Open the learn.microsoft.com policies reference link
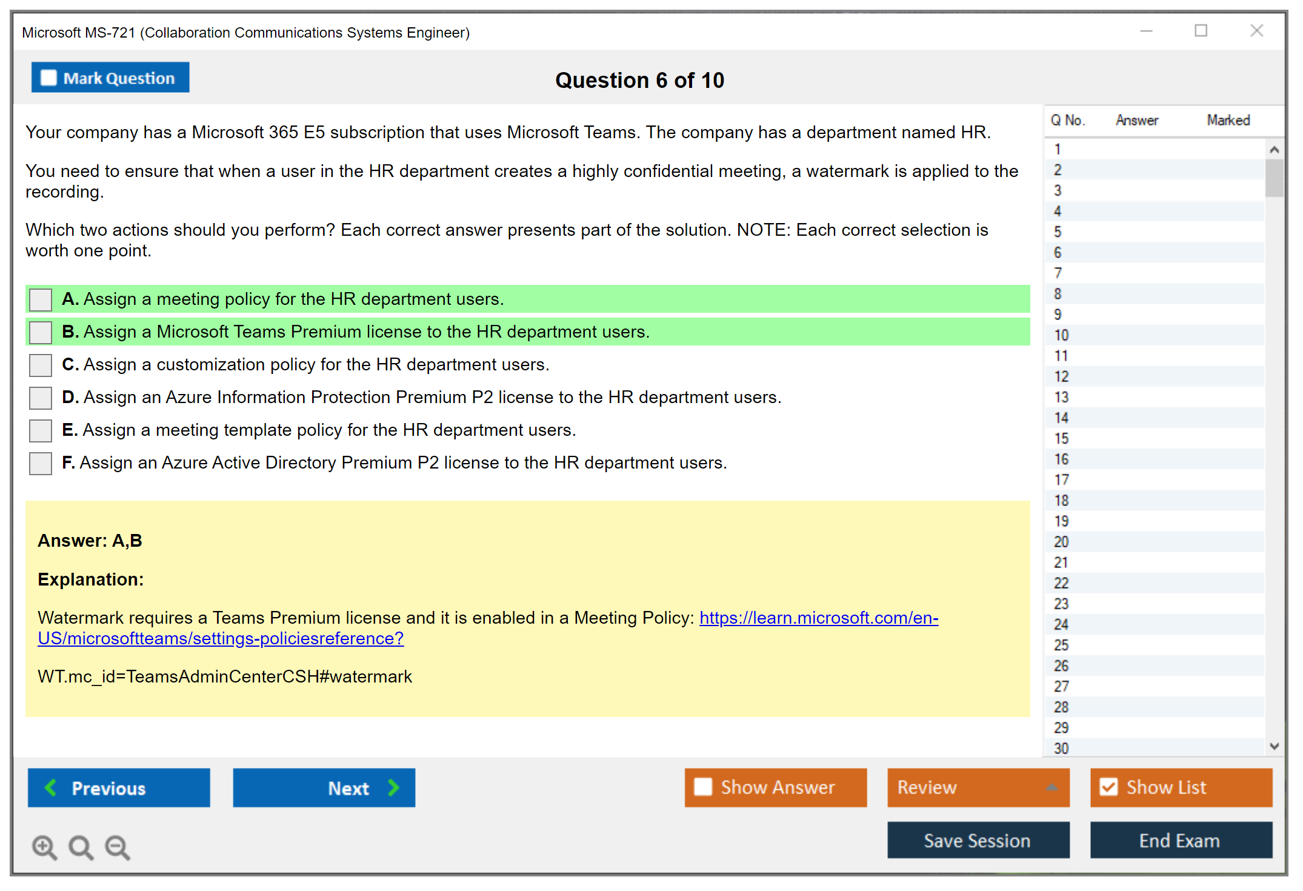The image size is (1303, 891). [818, 618]
